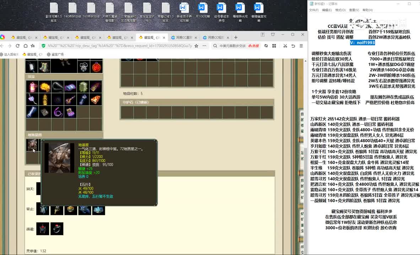
Task: Open the 查看(V) menu in Notepad
Action: 354,10
